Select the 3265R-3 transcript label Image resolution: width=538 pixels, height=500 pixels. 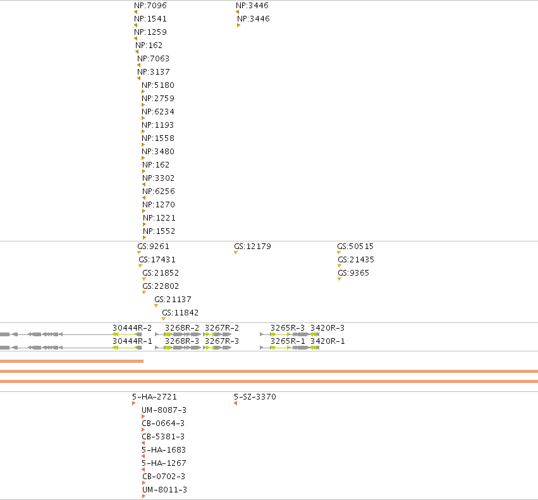288,328
